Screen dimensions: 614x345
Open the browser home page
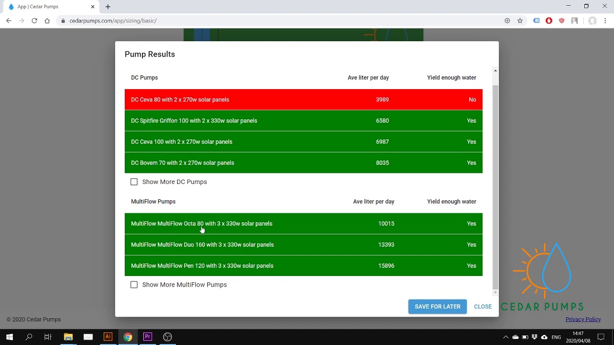[x=47, y=21]
